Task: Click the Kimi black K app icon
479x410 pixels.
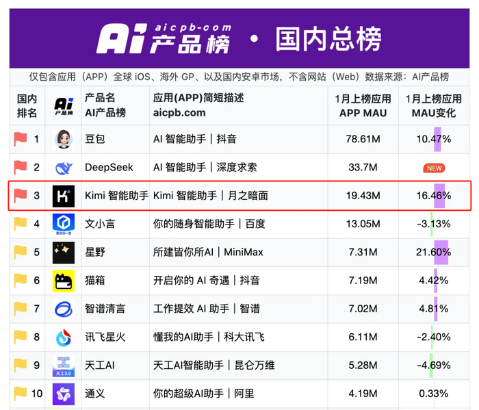Action: 64,196
